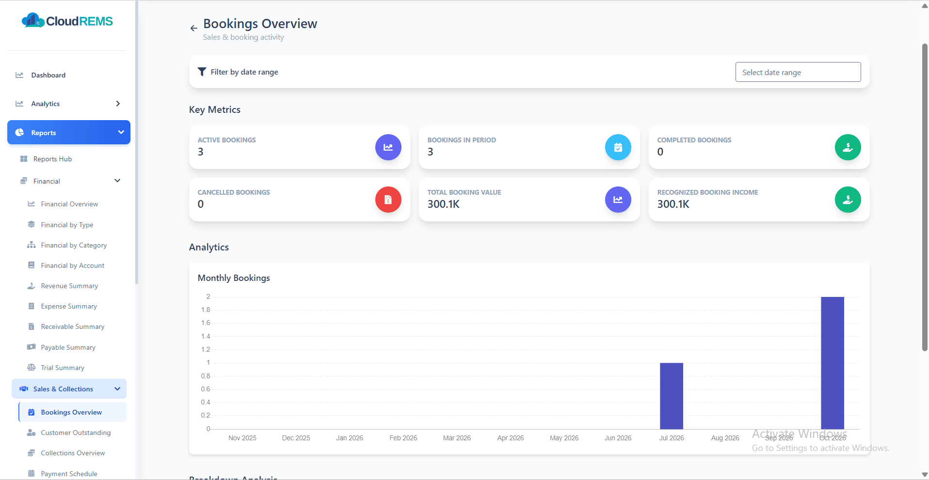Click the Recognized Booking Income green icon
This screenshot has width=929, height=480.
848,200
